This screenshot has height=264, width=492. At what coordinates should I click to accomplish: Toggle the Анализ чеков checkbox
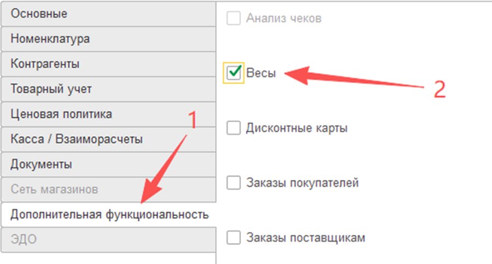tap(233, 18)
